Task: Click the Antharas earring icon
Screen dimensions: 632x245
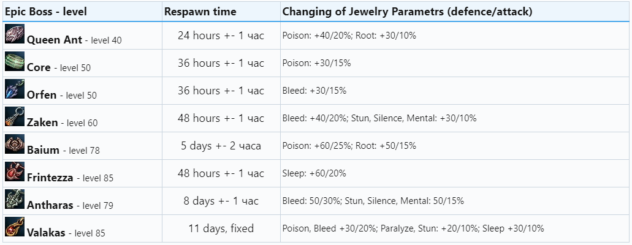Action: point(15,200)
